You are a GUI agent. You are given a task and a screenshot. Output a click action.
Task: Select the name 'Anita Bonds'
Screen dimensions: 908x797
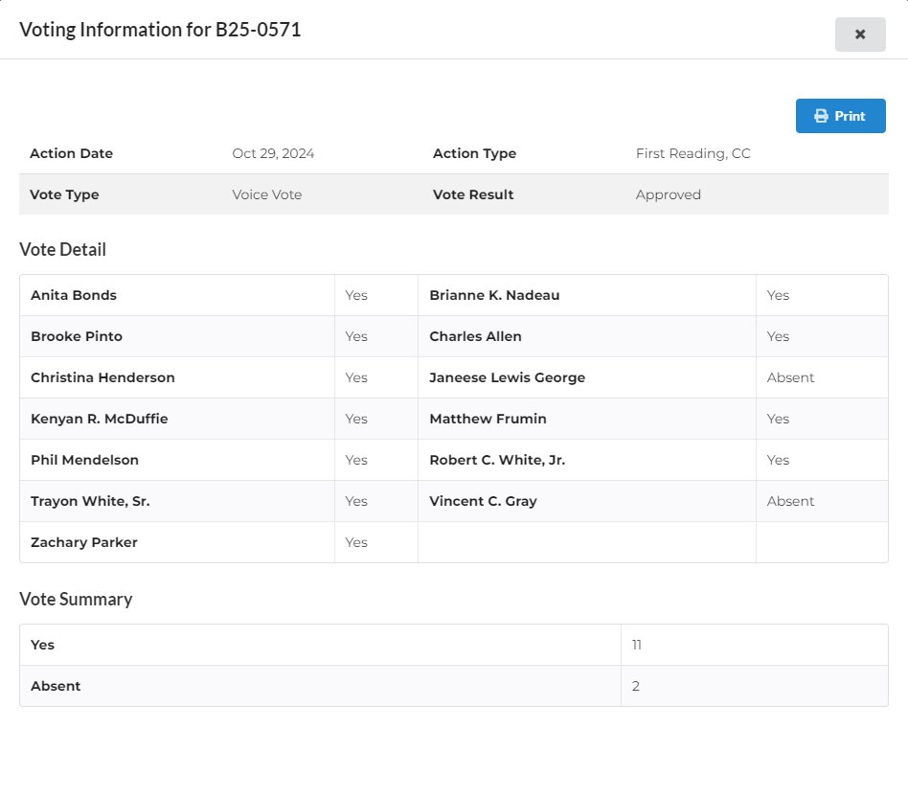coord(74,295)
